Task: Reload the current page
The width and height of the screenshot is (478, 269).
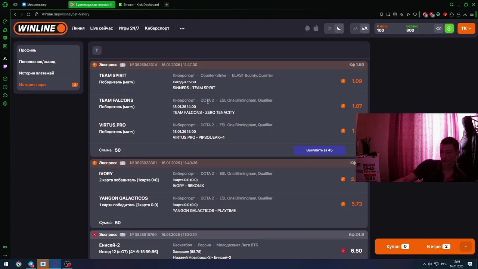Action: [x=28, y=14]
